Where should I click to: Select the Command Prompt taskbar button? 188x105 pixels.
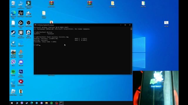pos(61,103)
